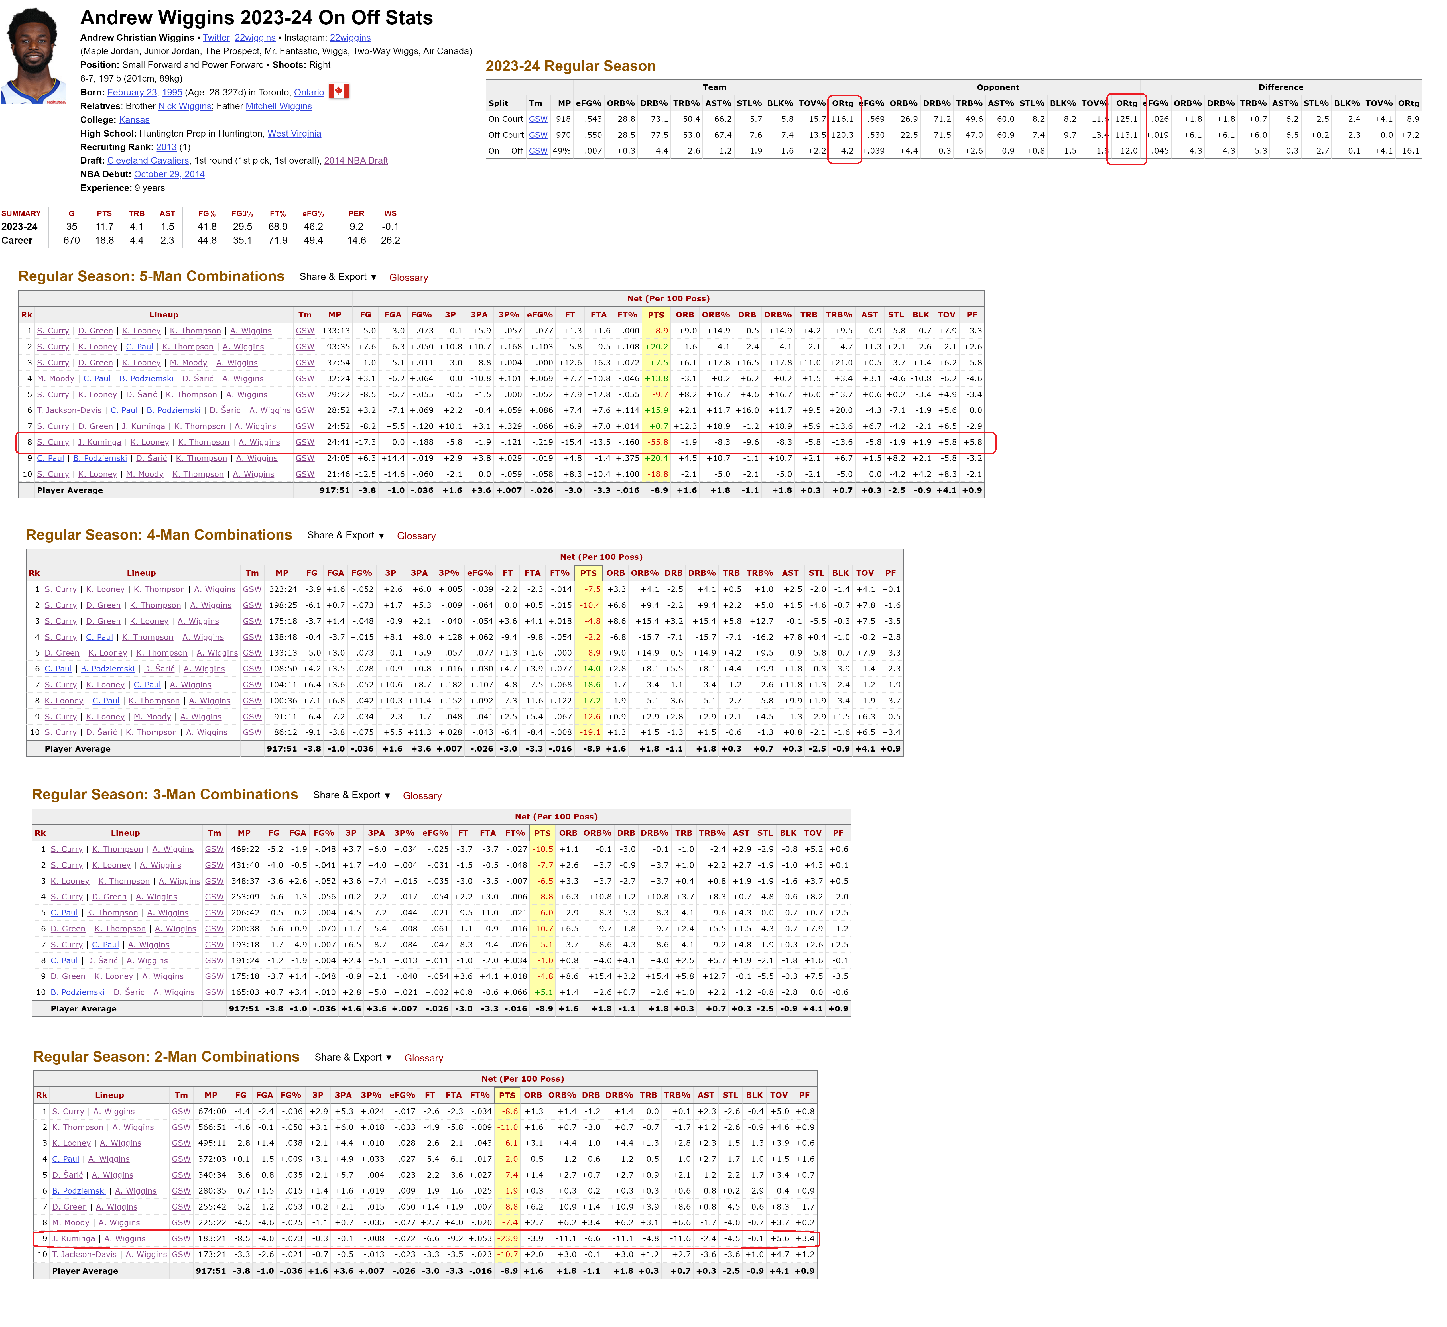This screenshot has height=1327, width=1447.
Task: Open J. Kuminga in 2-Man row 9
Action: [73, 1239]
